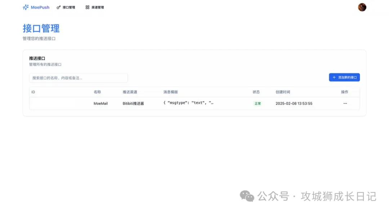Open the user avatar menu
Viewport: 389px width, 212px height.
362,7
